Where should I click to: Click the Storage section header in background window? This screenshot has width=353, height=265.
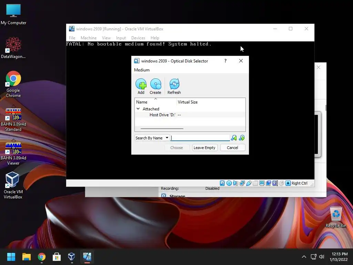(x=177, y=196)
